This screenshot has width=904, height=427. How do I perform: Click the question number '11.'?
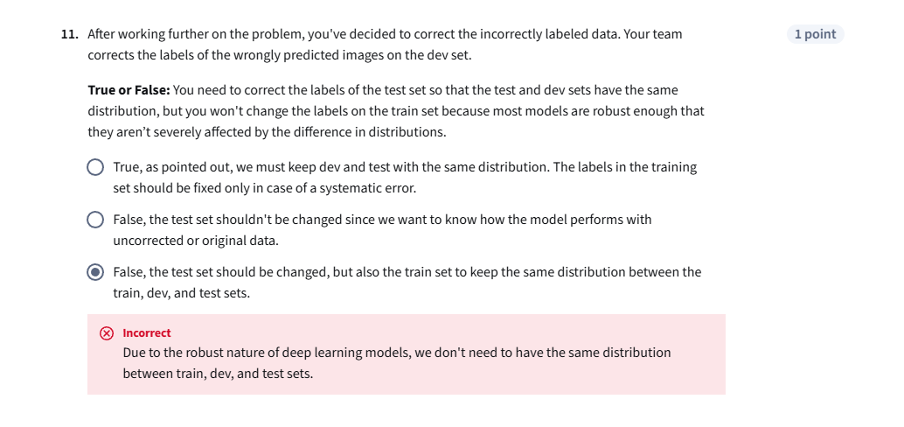click(x=70, y=34)
